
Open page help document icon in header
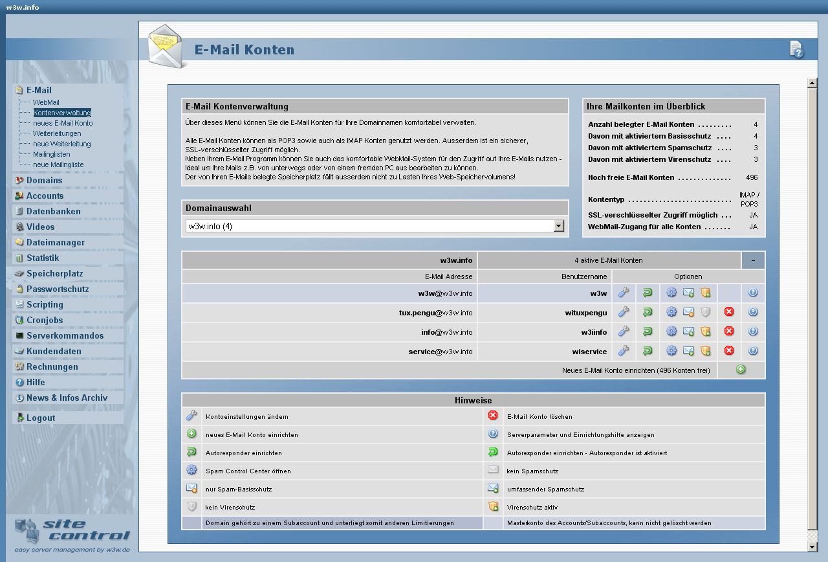[x=797, y=49]
